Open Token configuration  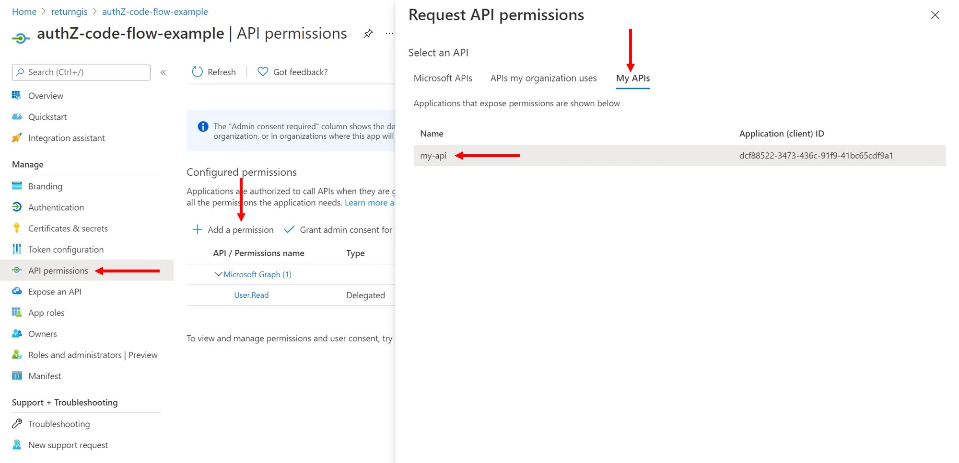(66, 249)
